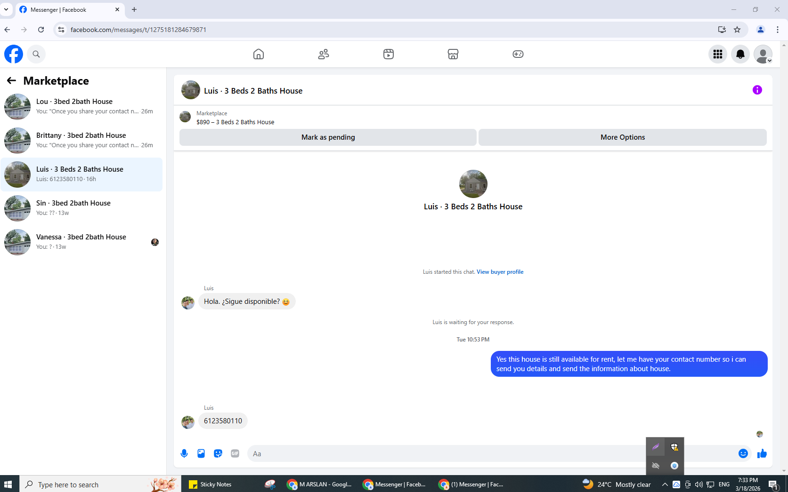Click the taskbar search box
This screenshot has width=788, height=492.
pos(100,484)
